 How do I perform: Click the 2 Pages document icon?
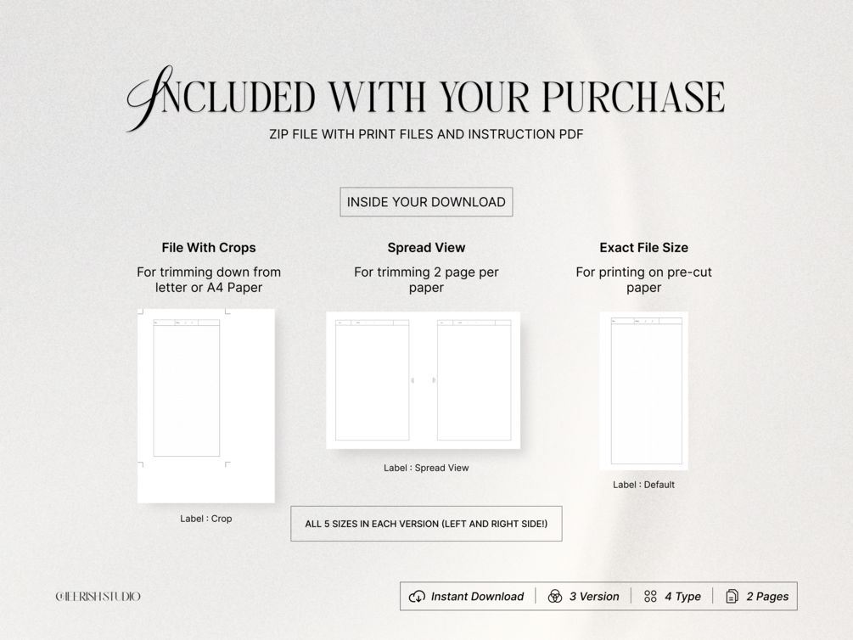coord(732,597)
